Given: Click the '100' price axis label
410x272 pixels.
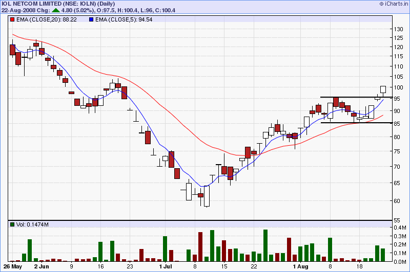Looking at the screenshot, I should pyautogui.click(x=398, y=87).
